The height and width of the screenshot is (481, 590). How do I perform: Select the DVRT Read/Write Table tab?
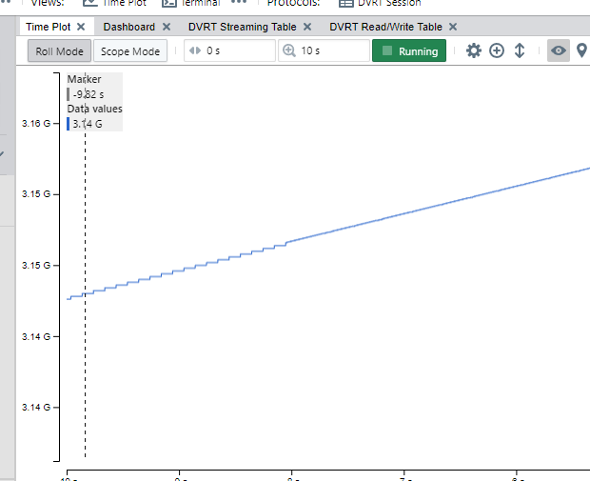[385, 27]
